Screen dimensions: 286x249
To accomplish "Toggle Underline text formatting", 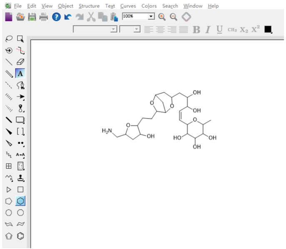I will click(x=219, y=30).
